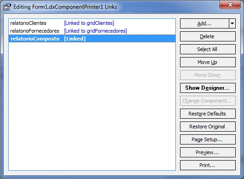Select relatorioComposto highlighted item
Viewport: 244px width, 179px height.
92,39
